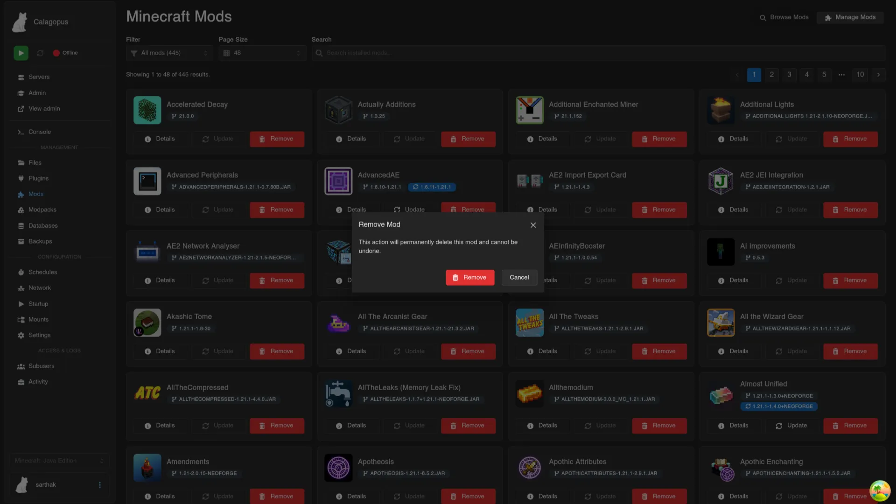Open the Minecraft Java Edition selector
Screen dimensions: 896x504
point(59,461)
